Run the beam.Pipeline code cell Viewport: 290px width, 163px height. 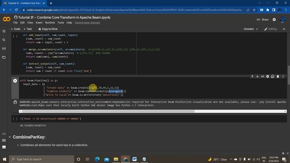point(15,81)
